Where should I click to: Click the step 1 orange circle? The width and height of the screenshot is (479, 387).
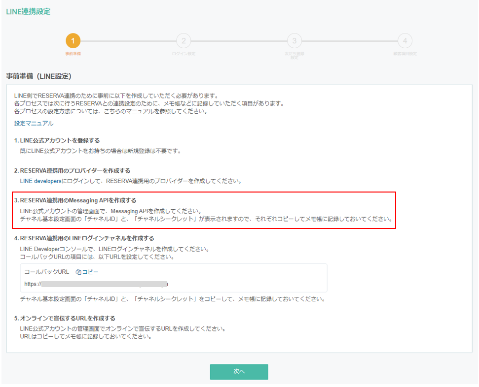click(x=73, y=41)
